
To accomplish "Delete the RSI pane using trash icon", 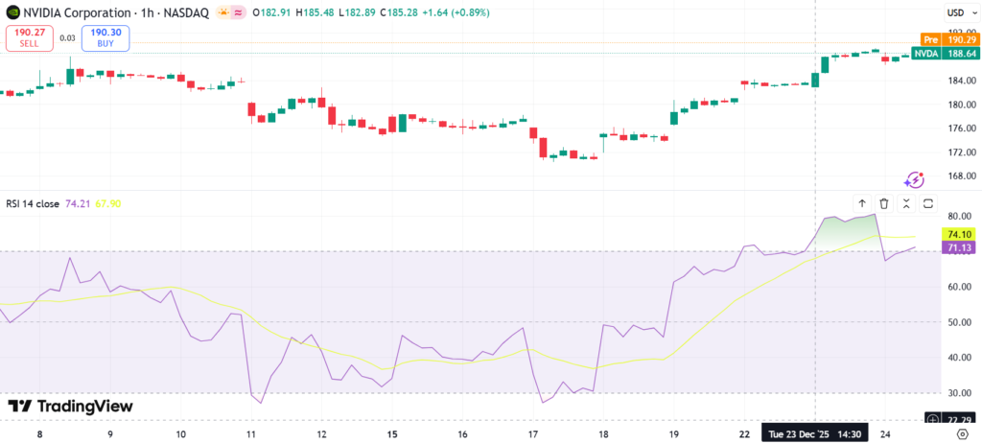I will [884, 203].
